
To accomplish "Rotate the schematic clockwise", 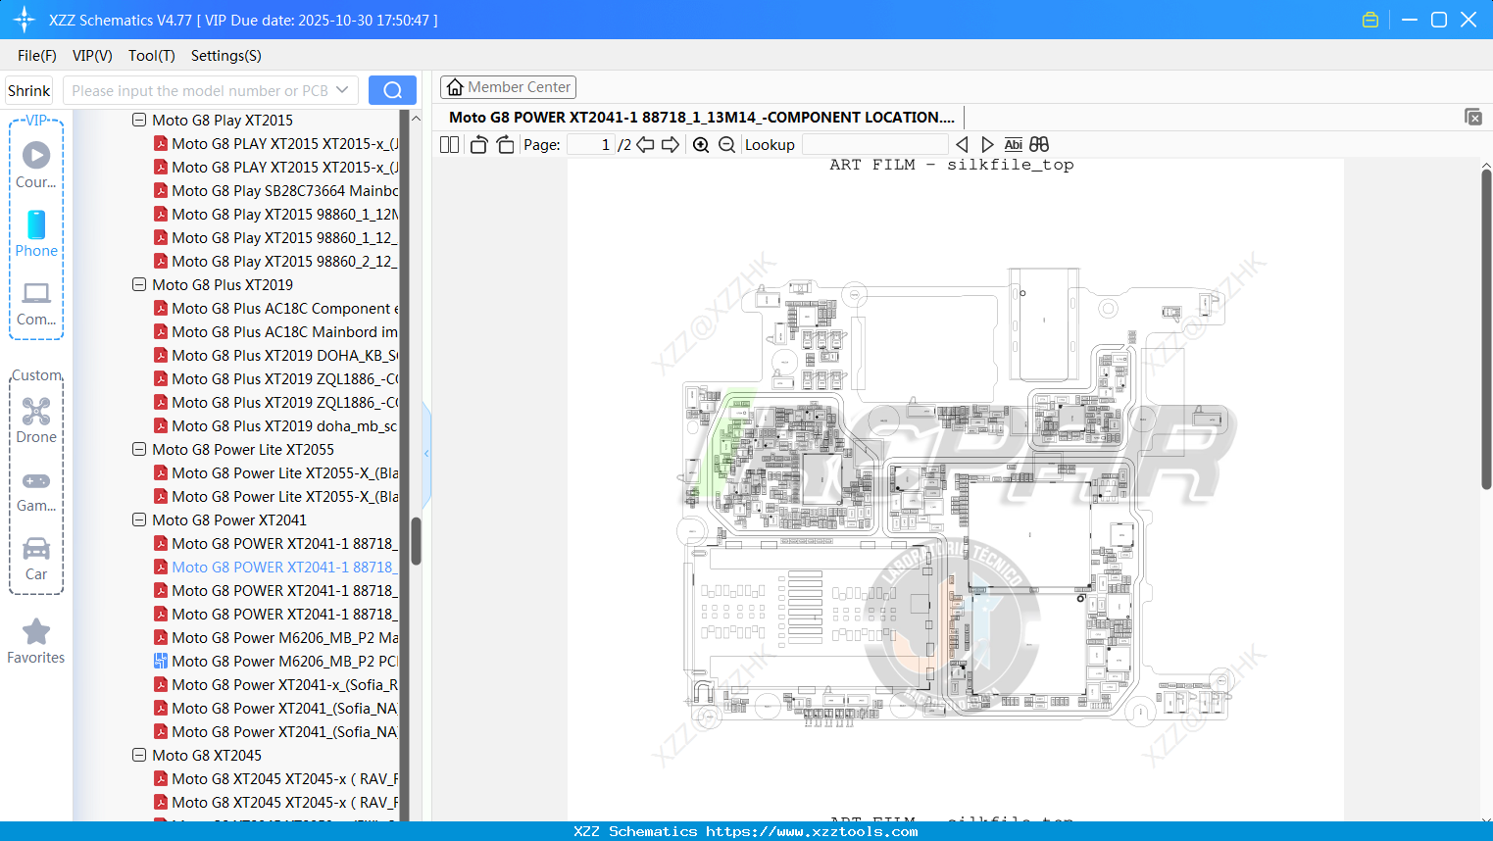I will coord(504,143).
